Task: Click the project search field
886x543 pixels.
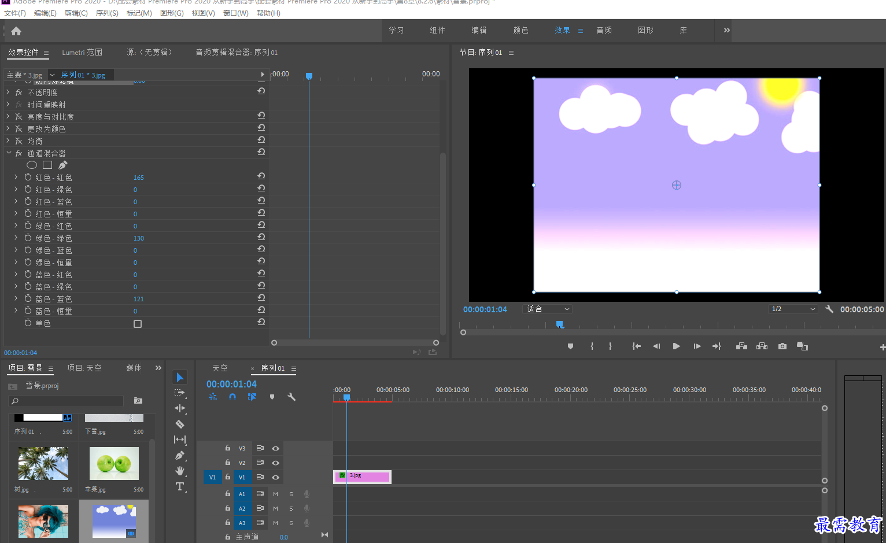Action: [66, 401]
